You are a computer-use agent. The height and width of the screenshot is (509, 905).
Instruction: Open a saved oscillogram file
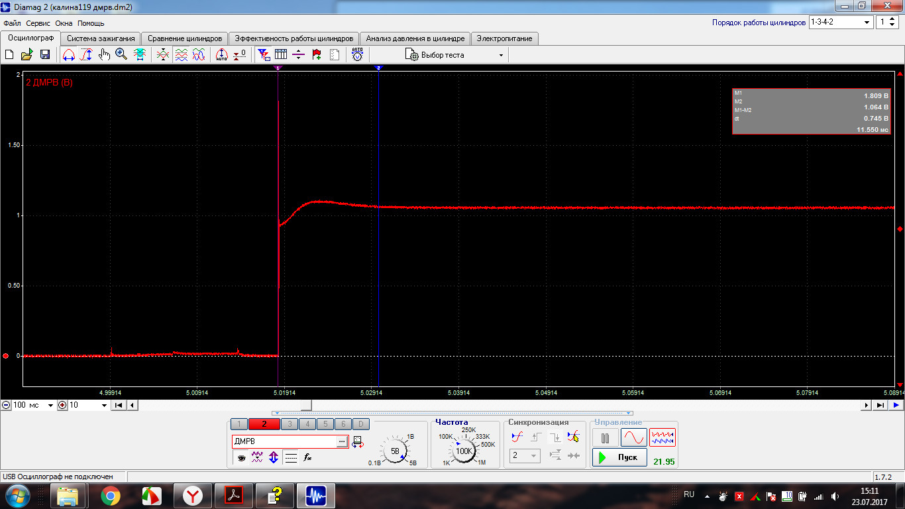[x=27, y=55]
